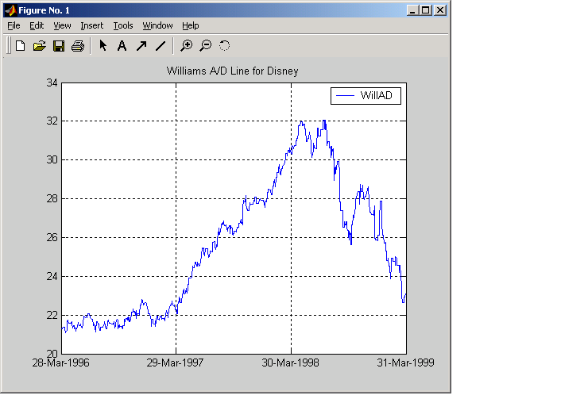Choose the Insert Text tool (A icon)
This screenshot has width=588, height=399.
pos(122,46)
